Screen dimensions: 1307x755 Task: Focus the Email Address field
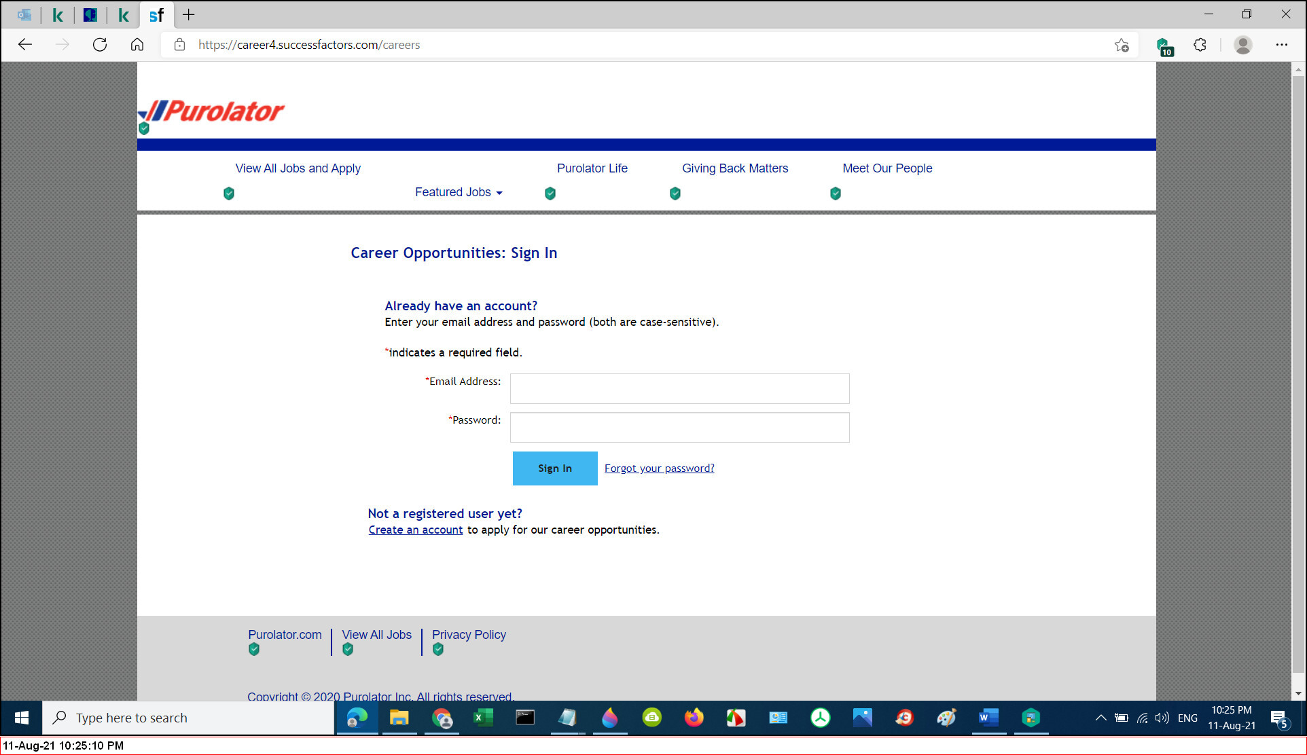click(679, 388)
